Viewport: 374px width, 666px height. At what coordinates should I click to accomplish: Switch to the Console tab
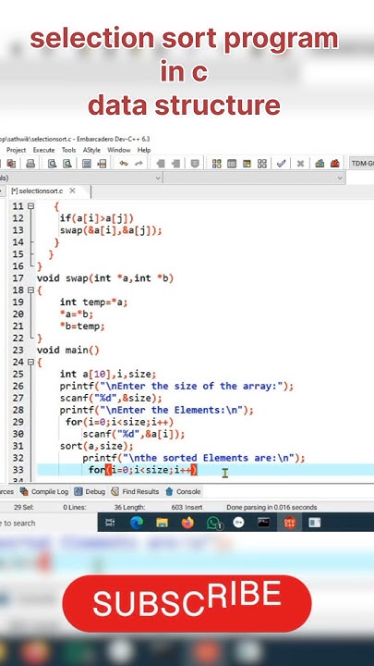point(183,492)
